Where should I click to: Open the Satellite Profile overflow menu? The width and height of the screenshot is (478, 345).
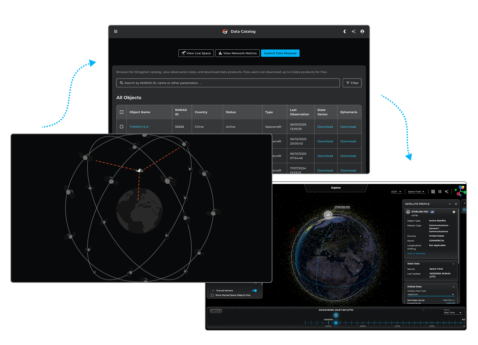click(450, 204)
